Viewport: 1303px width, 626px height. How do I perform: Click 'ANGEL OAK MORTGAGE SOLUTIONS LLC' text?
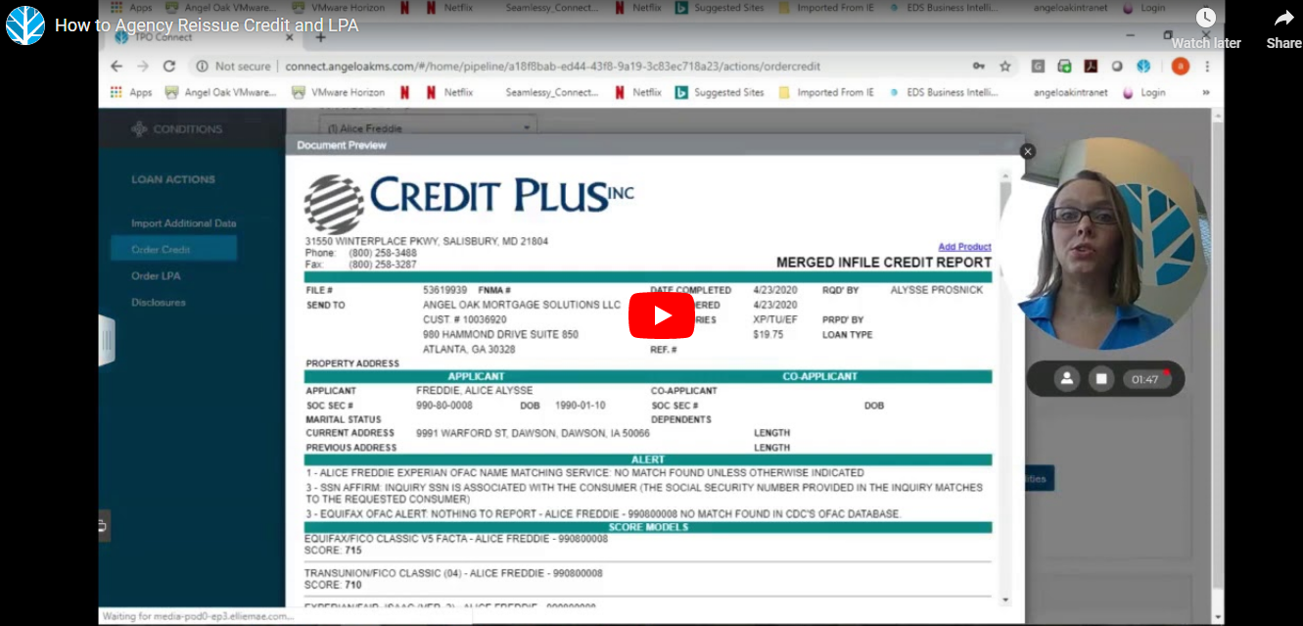522,306
